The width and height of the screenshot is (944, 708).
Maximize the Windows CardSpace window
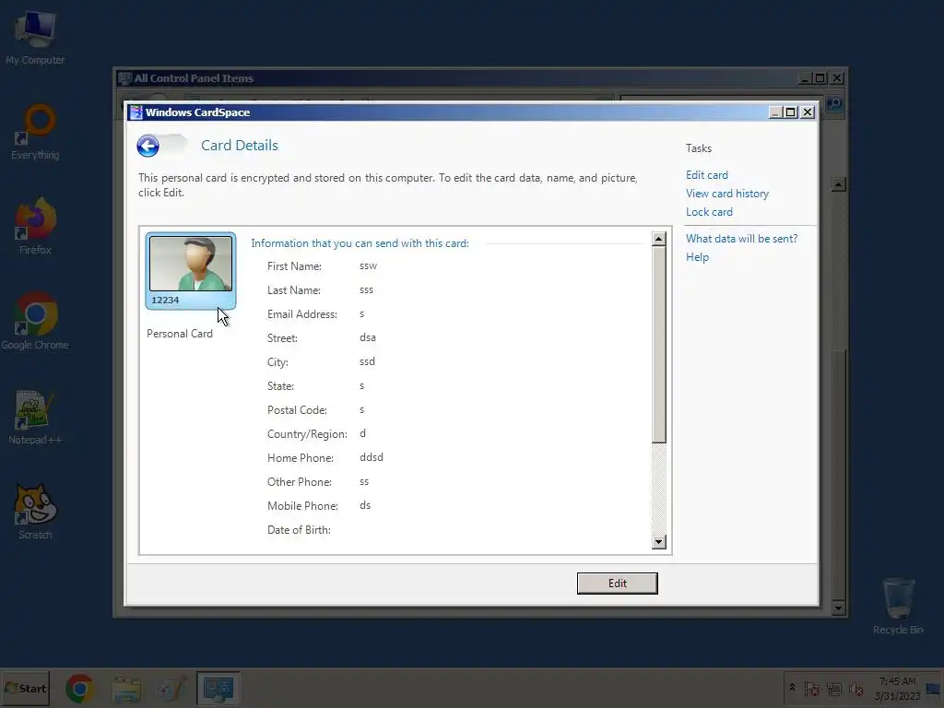(x=791, y=112)
